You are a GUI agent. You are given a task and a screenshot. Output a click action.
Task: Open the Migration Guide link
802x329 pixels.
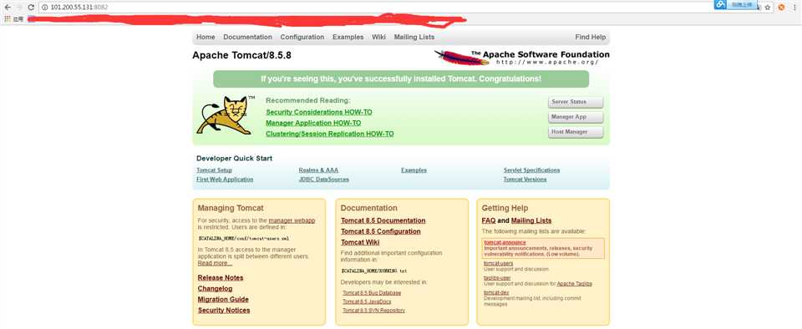coord(224,300)
